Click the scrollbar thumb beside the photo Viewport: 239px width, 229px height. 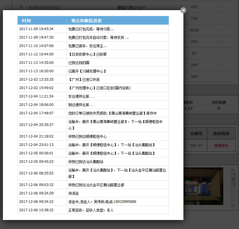[x=233, y=179]
